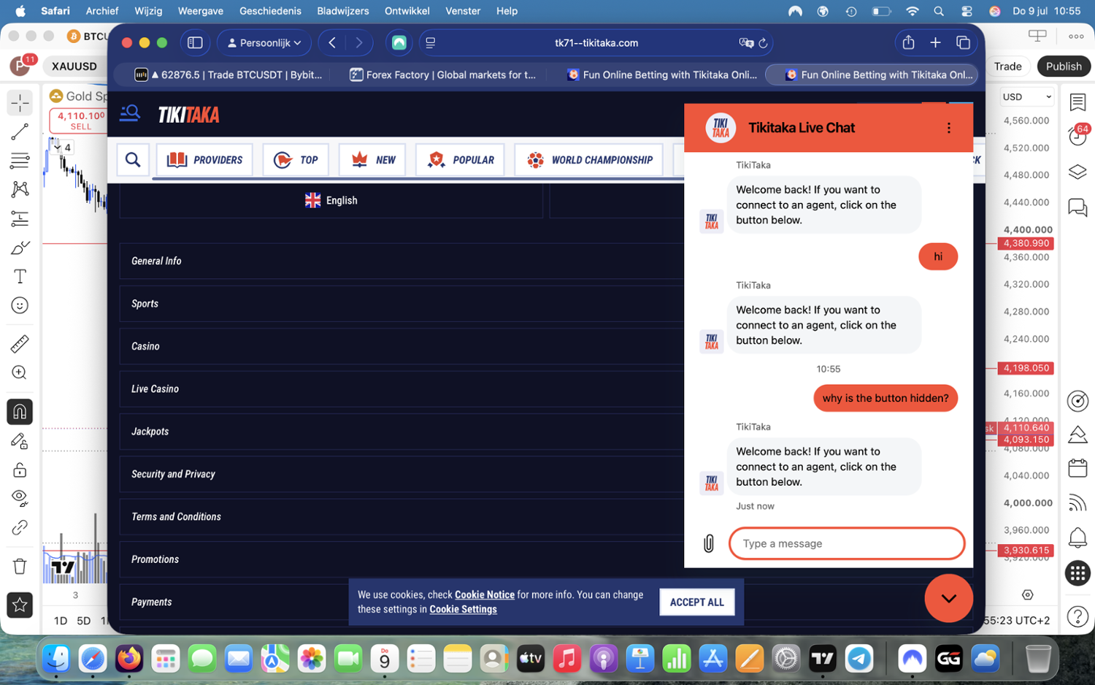Screen dimensions: 1095x685
Task: Toggle magnet mode in TradingView toolbar
Action: (x=20, y=412)
